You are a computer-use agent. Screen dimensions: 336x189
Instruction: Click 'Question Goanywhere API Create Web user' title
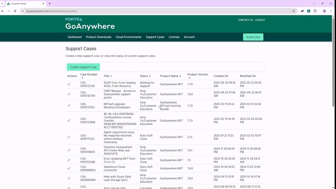[x=118, y=150]
